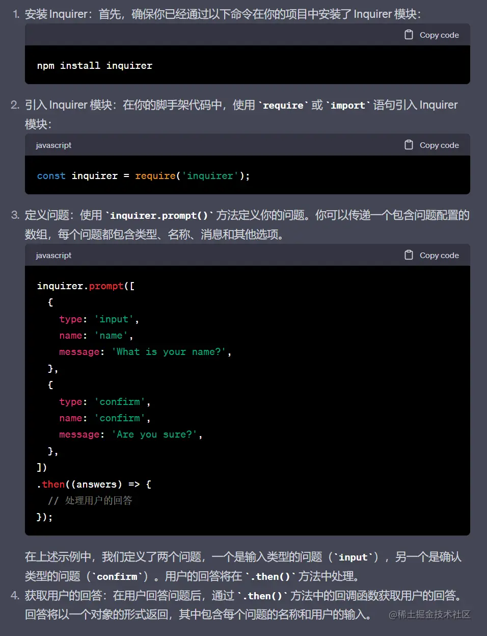Viewport: 487px width, 636px height.
Task: Click the '.then((answers) => {' line
Action: (x=94, y=484)
